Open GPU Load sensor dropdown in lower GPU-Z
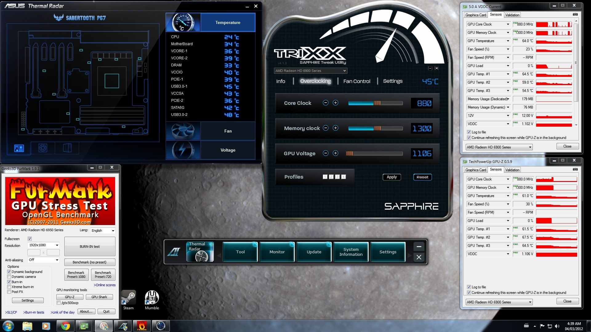 [508, 221]
